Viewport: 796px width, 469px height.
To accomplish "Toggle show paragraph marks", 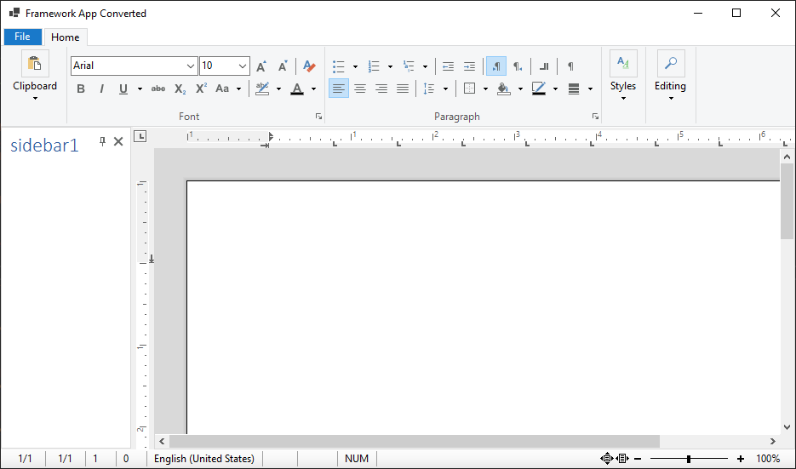I will click(x=570, y=66).
